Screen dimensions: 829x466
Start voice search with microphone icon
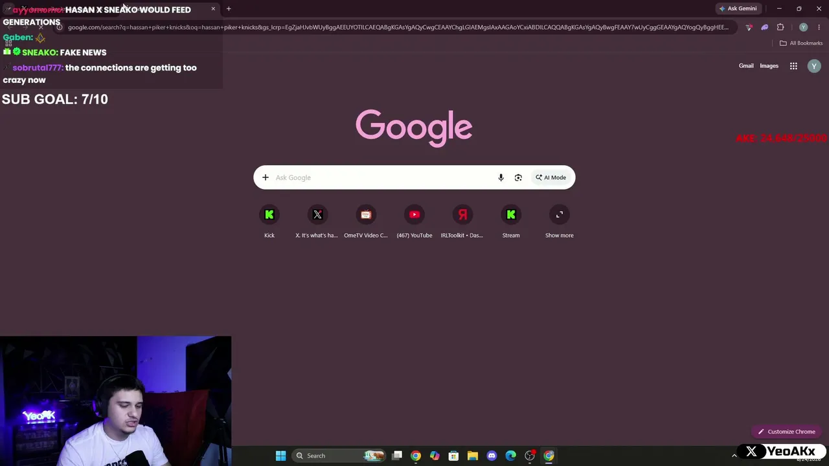coord(501,177)
